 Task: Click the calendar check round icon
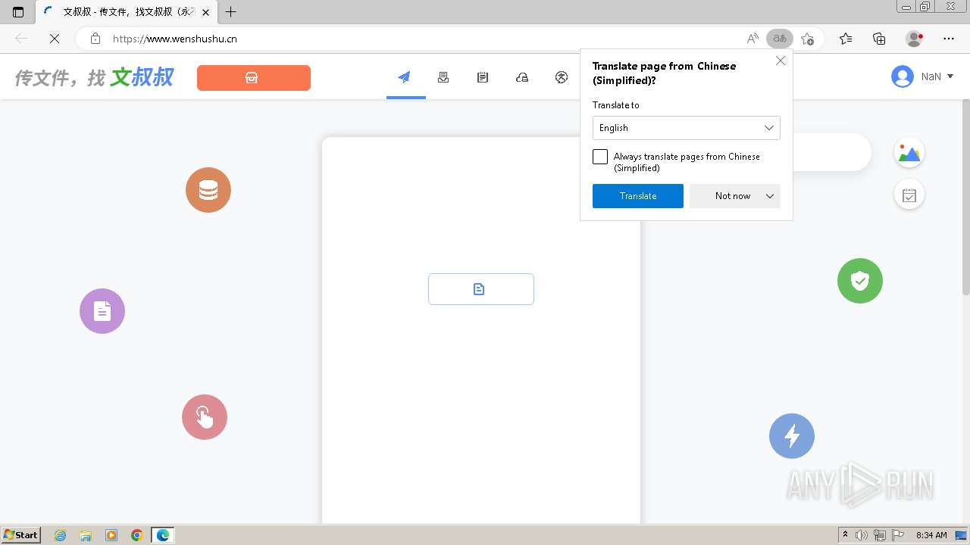pyautogui.click(x=909, y=195)
